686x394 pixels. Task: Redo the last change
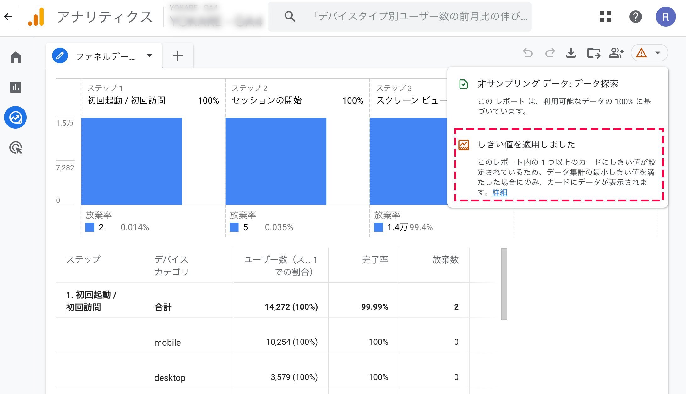coord(550,53)
